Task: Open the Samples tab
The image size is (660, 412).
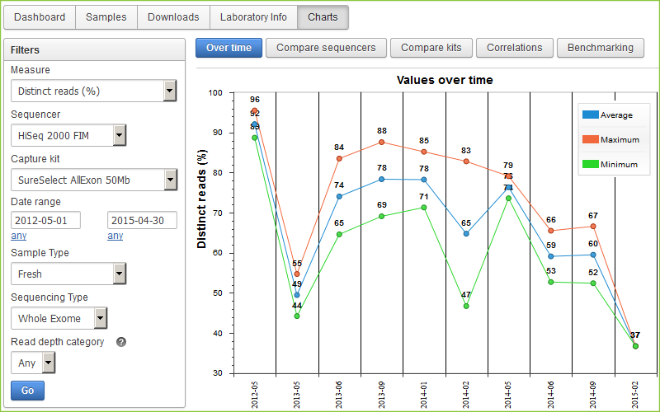Action: [106, 17]
